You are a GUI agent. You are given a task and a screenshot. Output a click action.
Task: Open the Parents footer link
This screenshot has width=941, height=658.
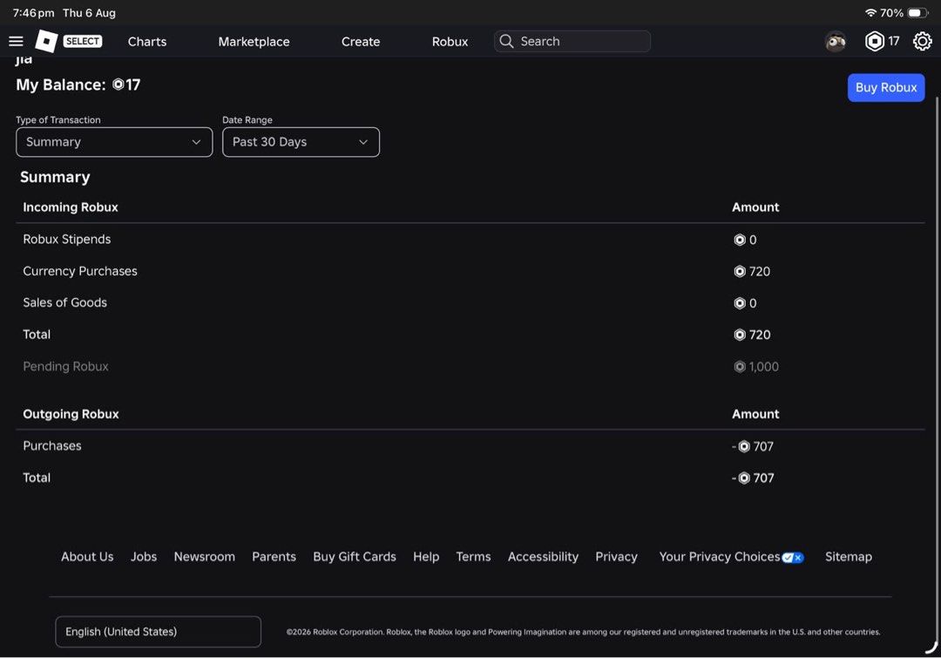click(274, 557)
